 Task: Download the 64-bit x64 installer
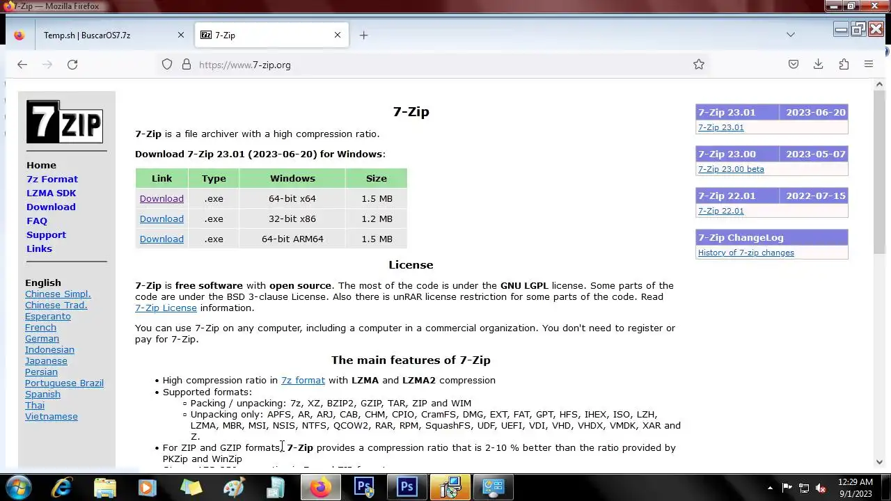[x=161, y=199]
